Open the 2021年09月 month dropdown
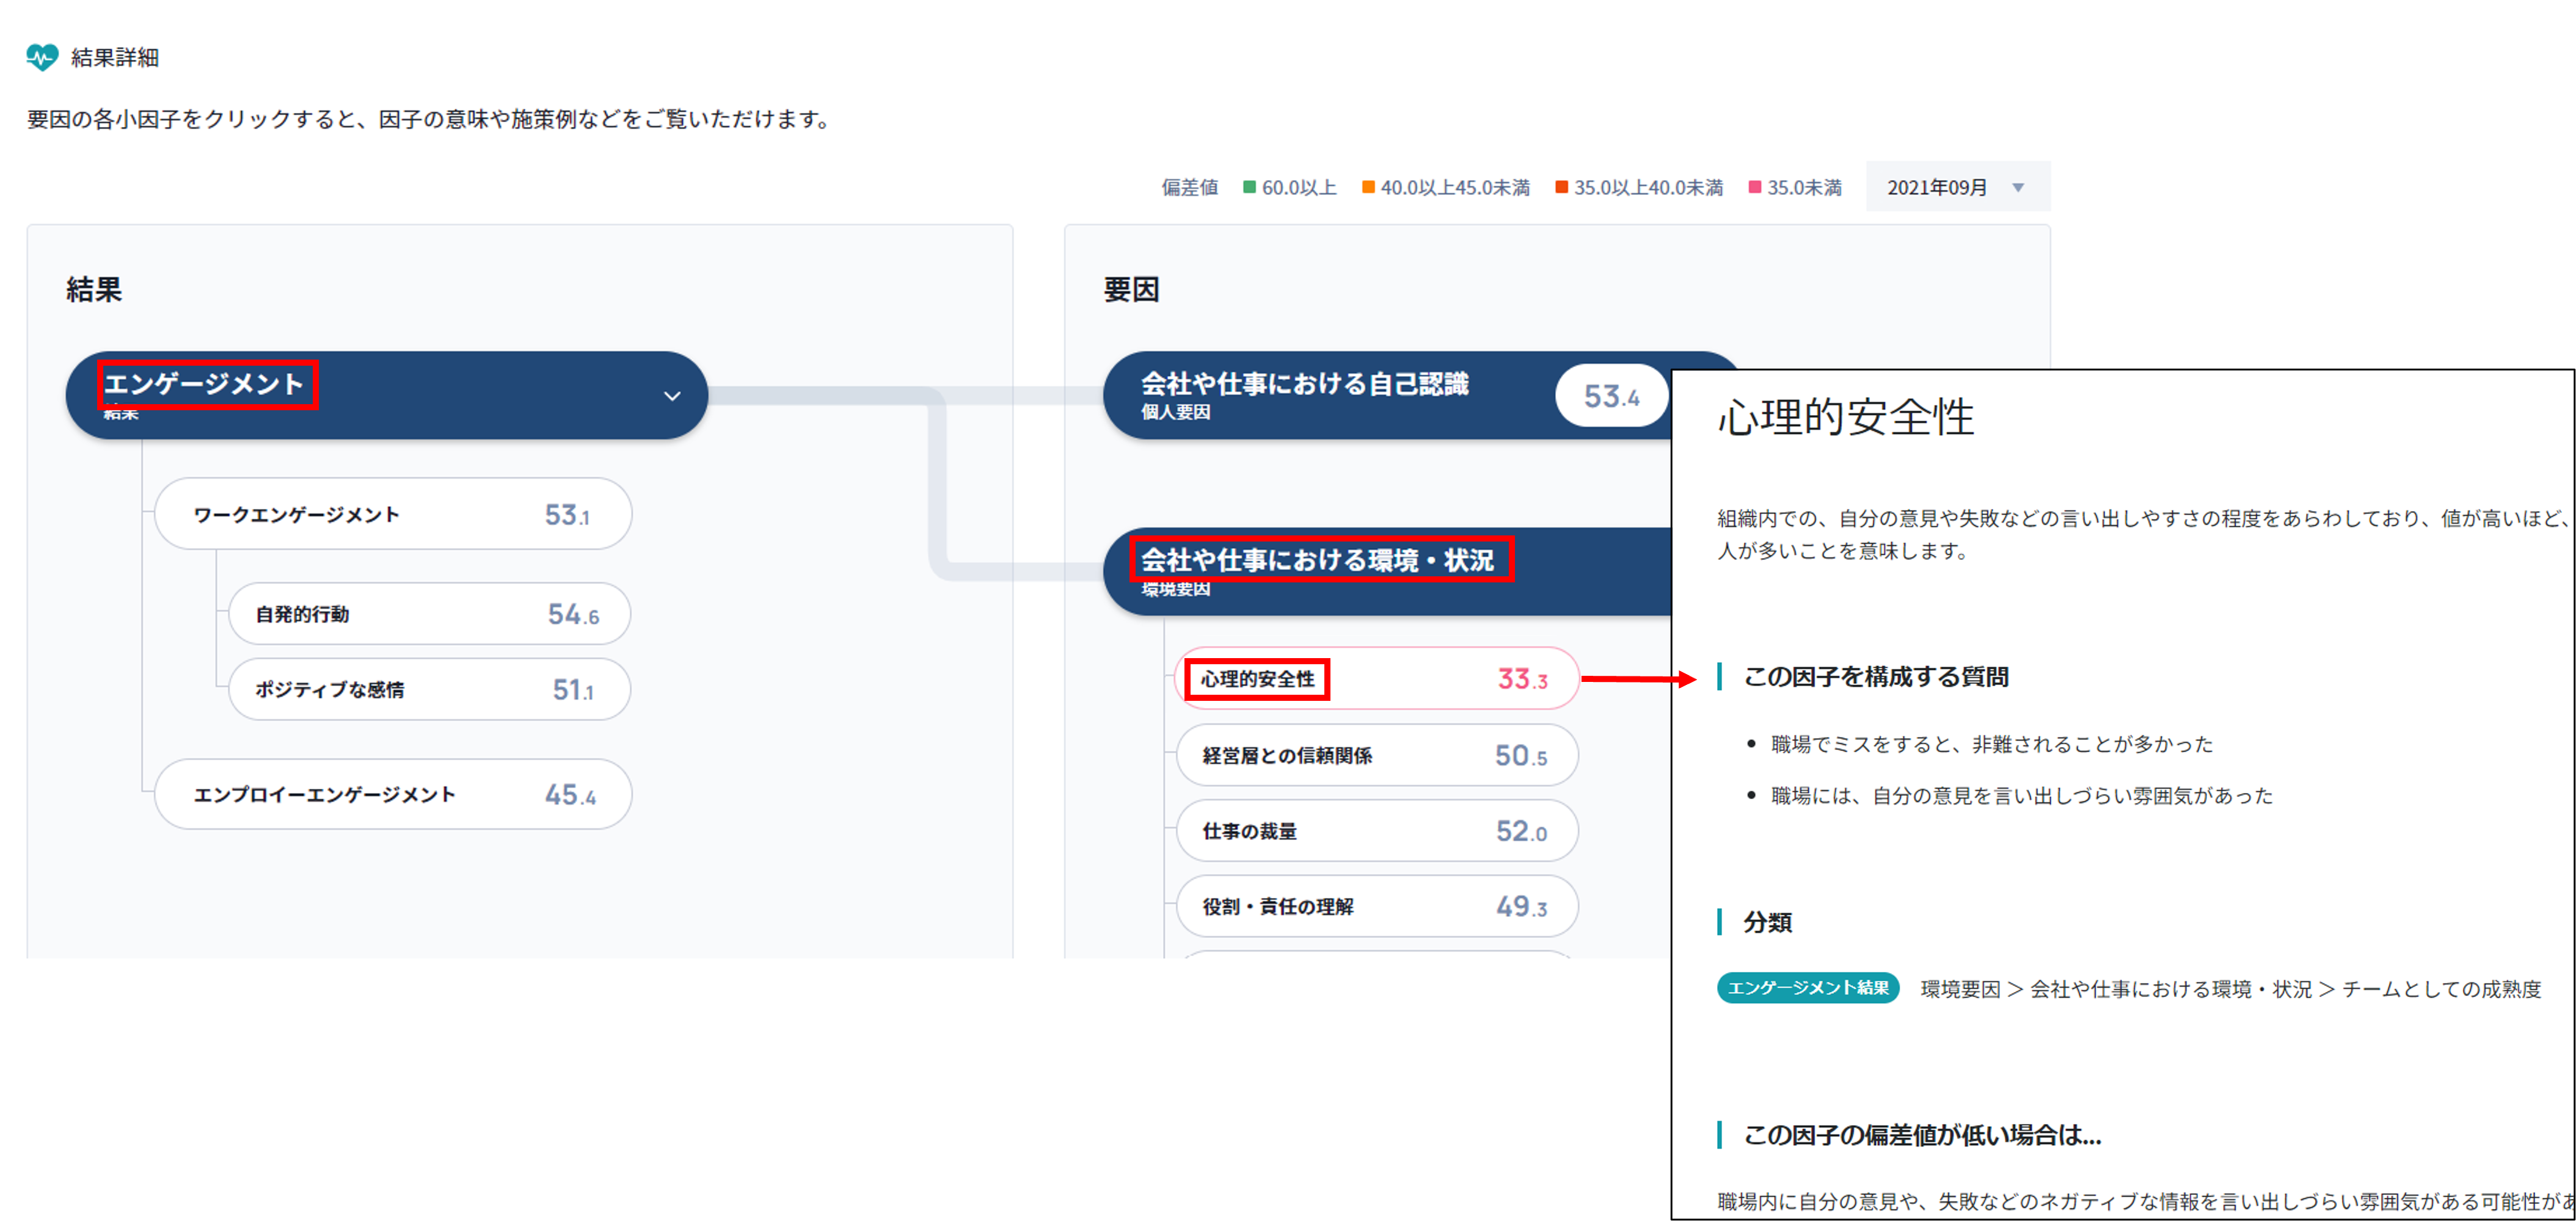 click(x=1957, y=187)
